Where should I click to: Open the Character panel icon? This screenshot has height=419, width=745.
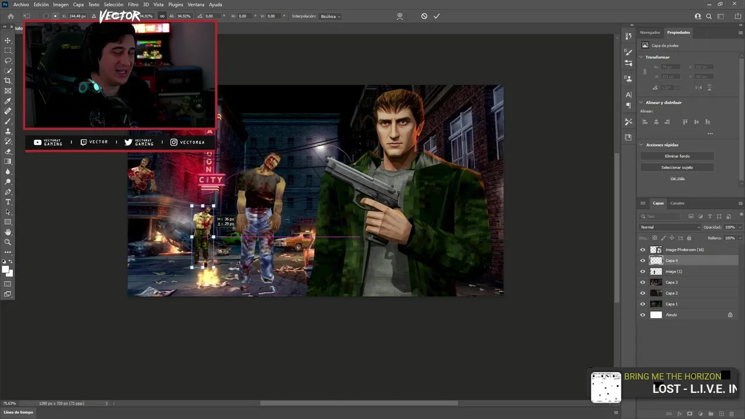point(629,94)
